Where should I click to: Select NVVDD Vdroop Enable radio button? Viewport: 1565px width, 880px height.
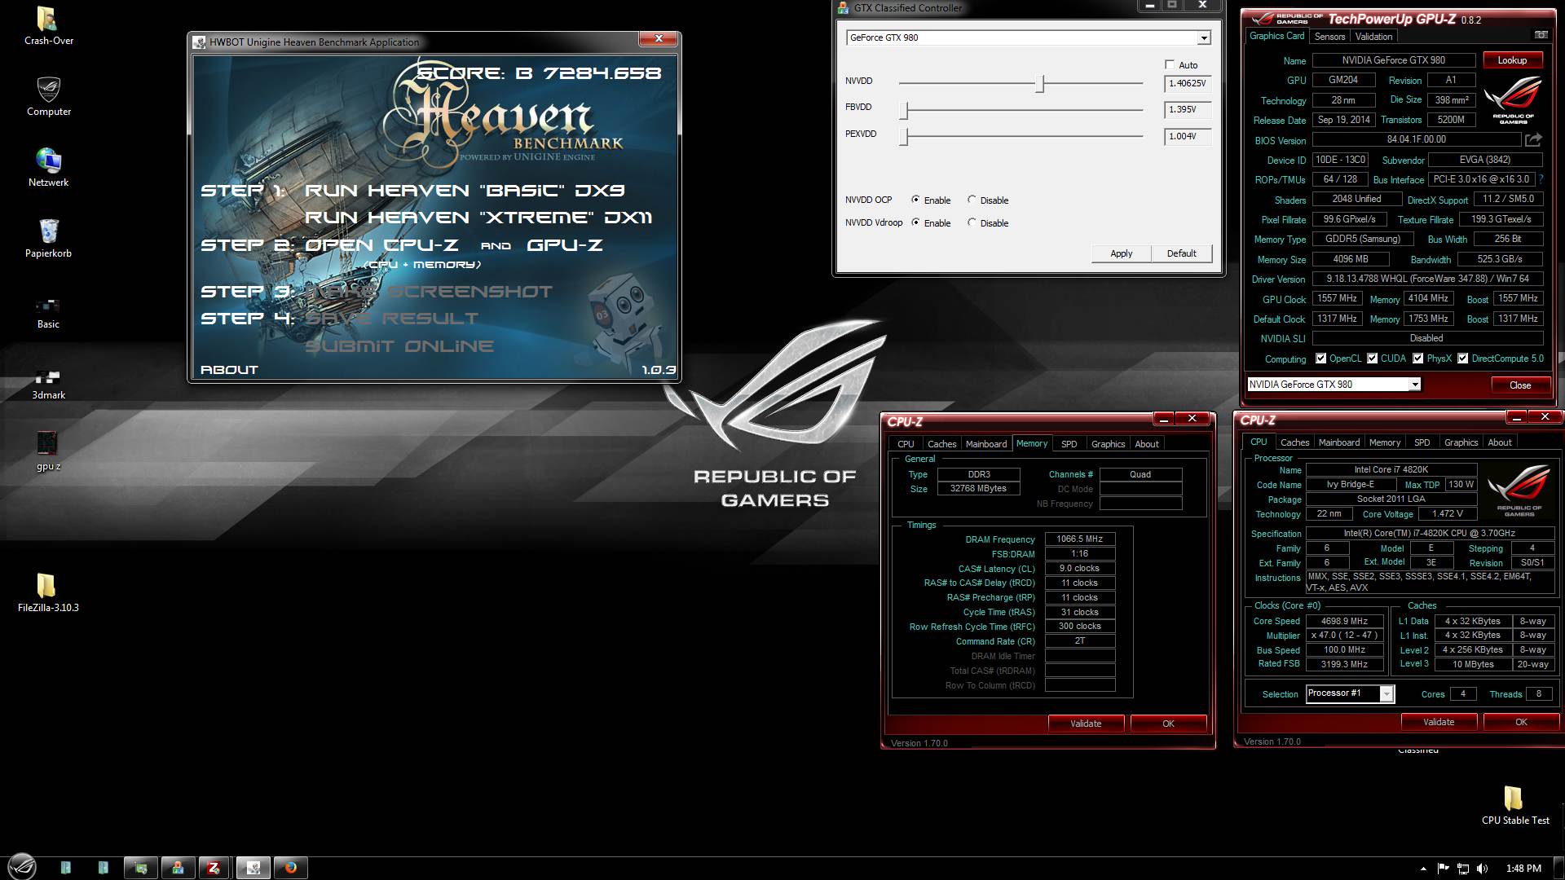tap(915, 222)
